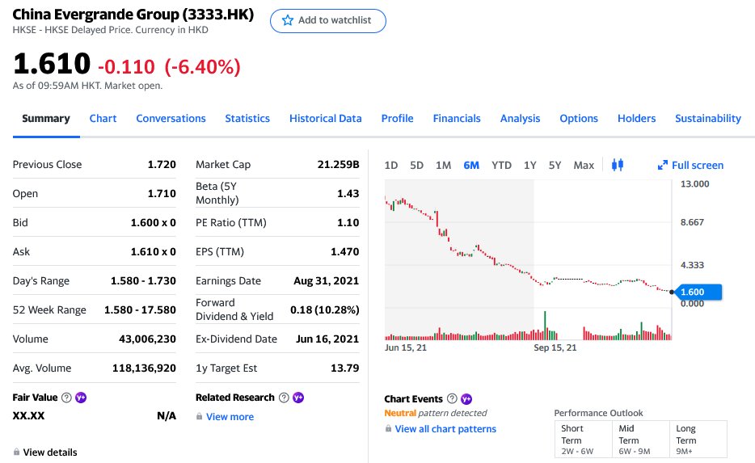
Task: Click the star icon in Add to watchlist
Action: pos(288,20)
